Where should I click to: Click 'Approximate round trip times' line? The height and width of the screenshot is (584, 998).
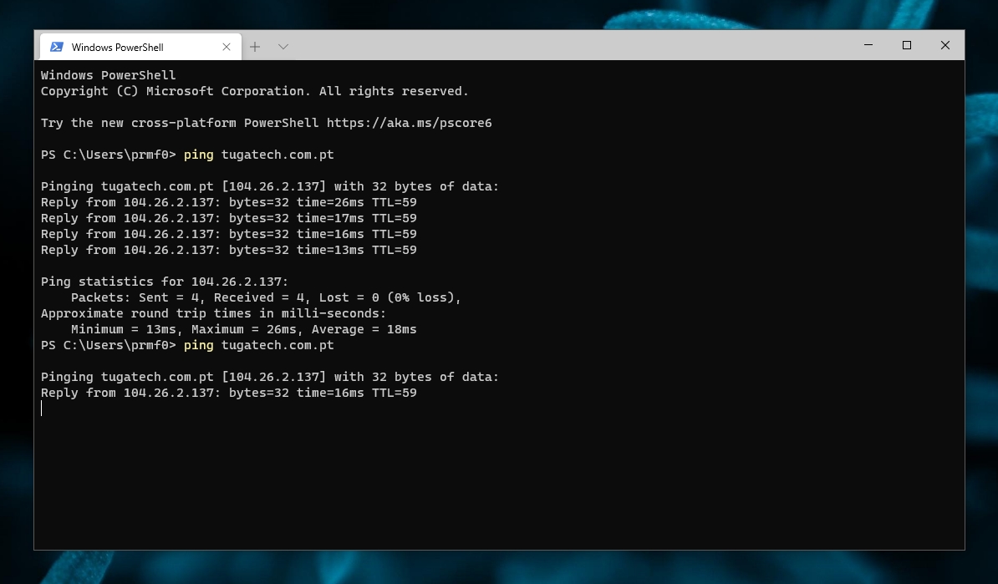tap(213, 313)
